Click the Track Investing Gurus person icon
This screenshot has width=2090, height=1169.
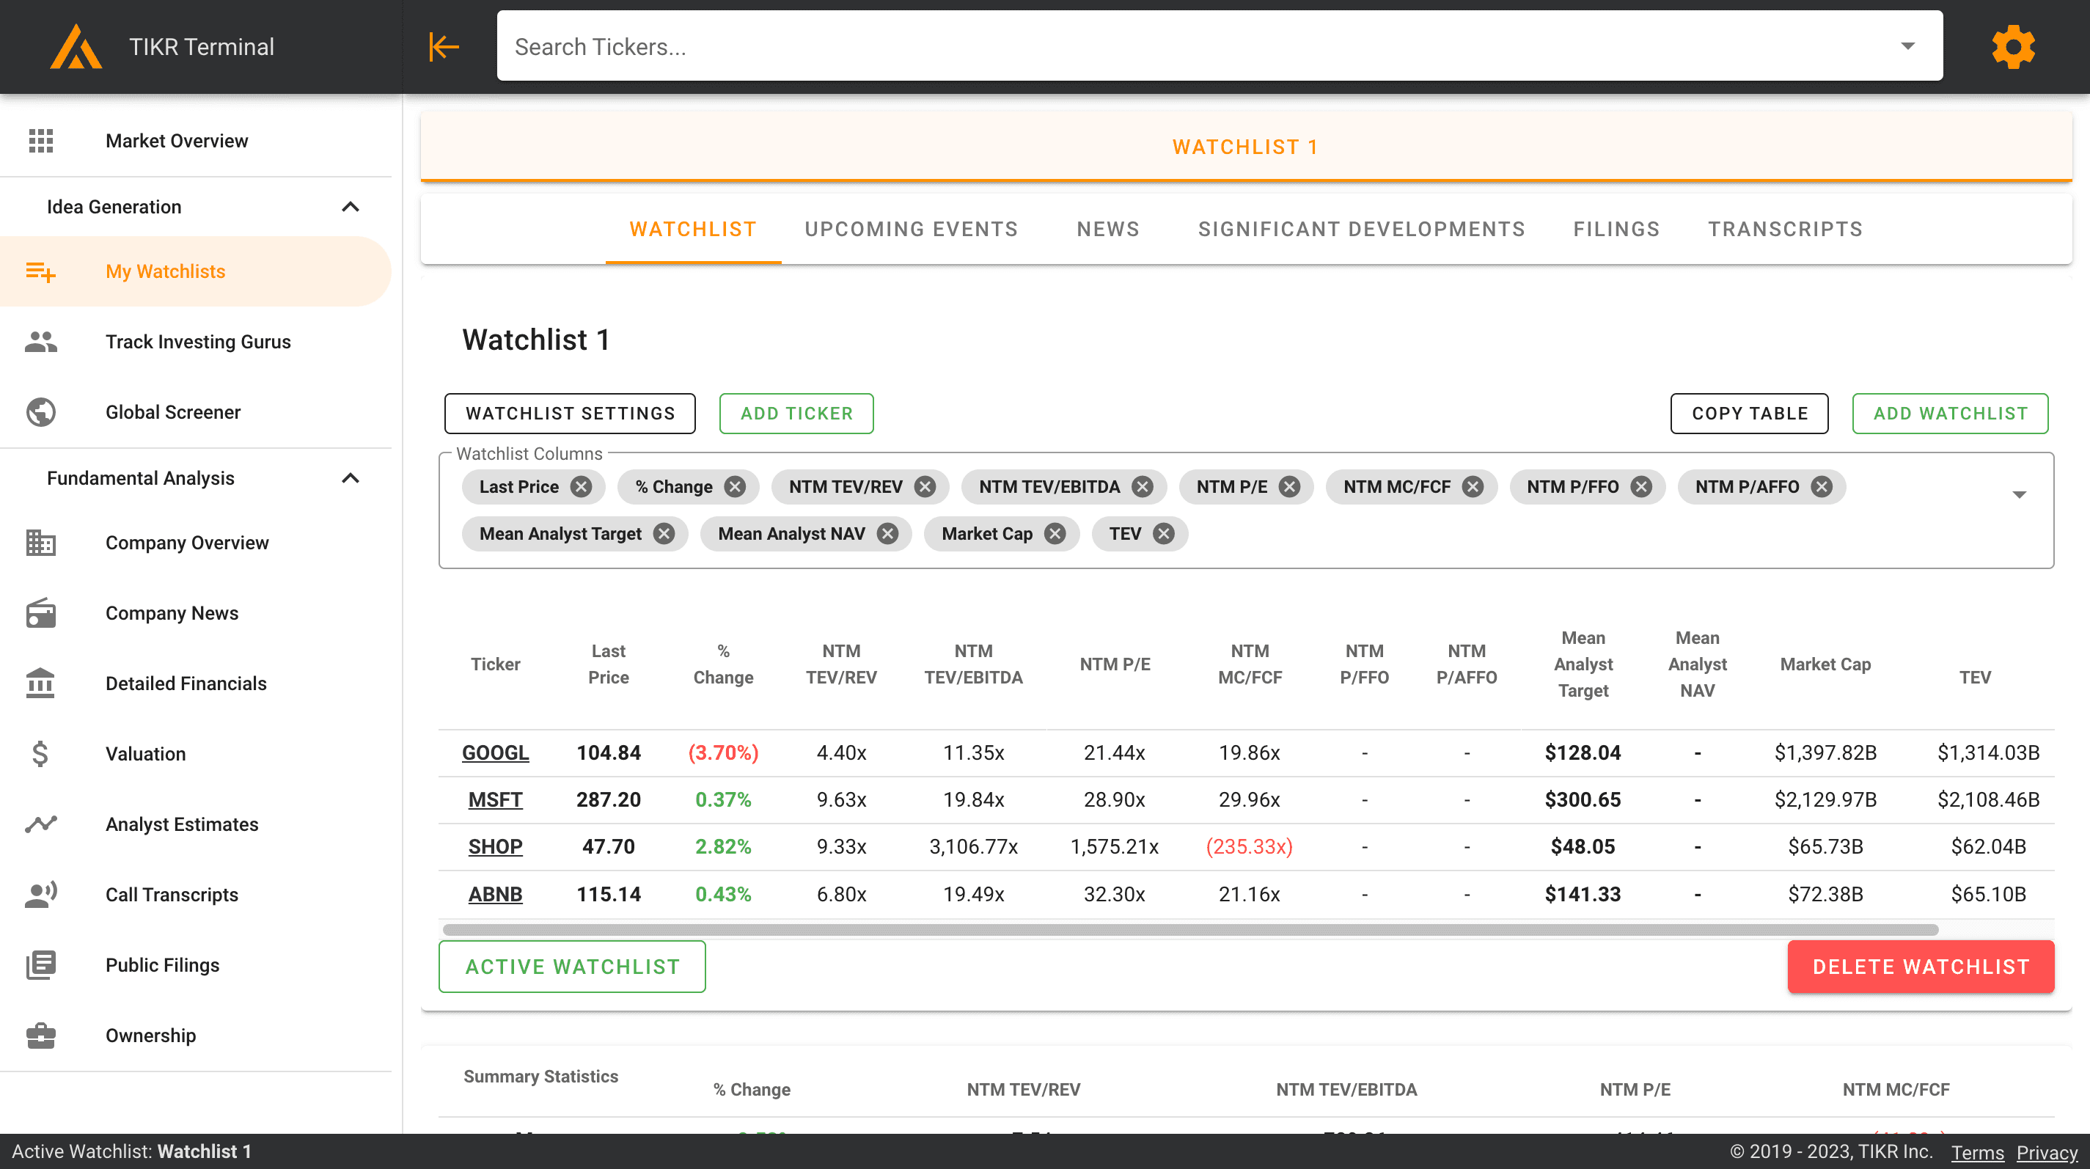tap(39, 342)
